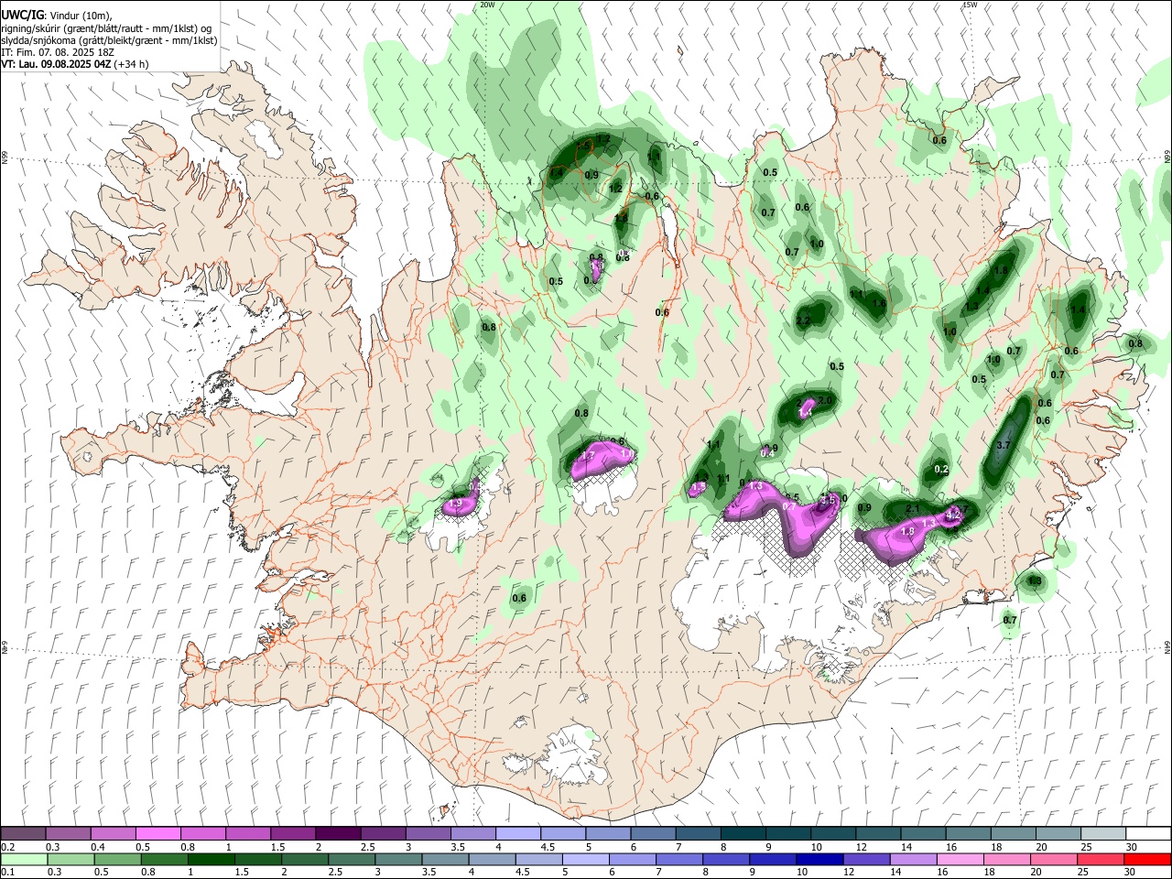Click the IT: Fim. 07. 08. 2025 18Z line
1172x879 pixels.
[x=57, y=52]
